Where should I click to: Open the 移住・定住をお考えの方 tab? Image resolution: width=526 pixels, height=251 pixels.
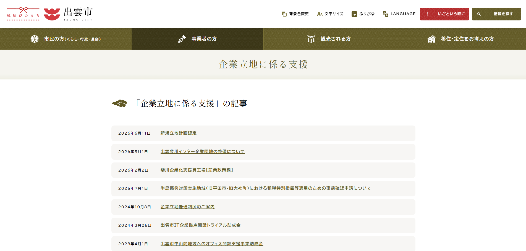(460, 39)
